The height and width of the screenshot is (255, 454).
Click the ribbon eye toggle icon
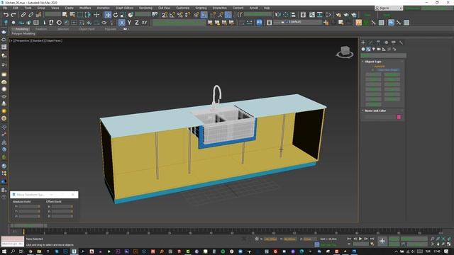tap(125, 29)
